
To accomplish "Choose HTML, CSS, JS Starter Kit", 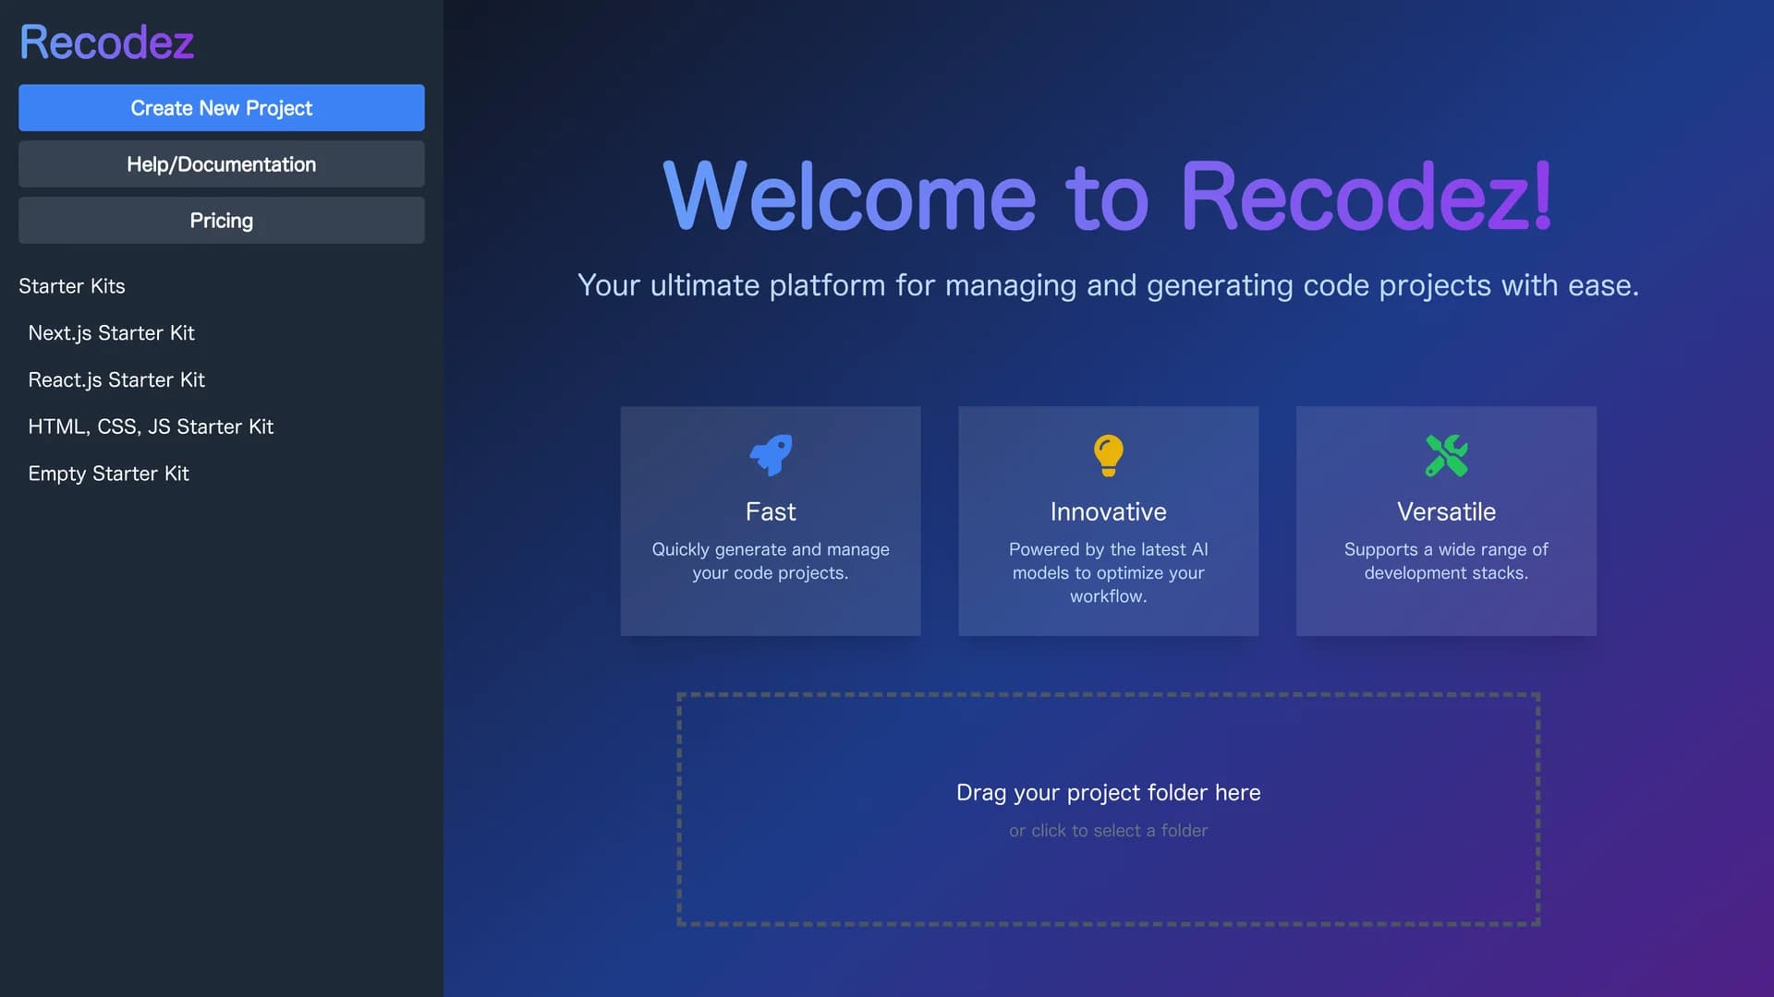I will click(151, 427).
